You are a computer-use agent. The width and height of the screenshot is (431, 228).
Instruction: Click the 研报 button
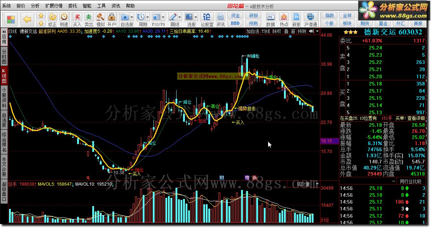pyautogui.click(x=253, y=15)
